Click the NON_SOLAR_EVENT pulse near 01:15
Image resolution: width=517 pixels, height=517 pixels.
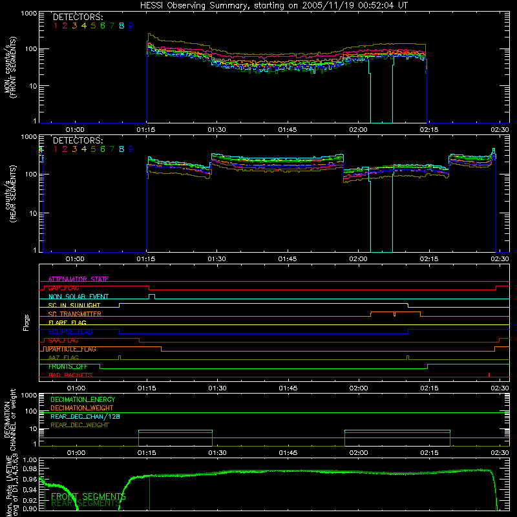pos(152,297)
